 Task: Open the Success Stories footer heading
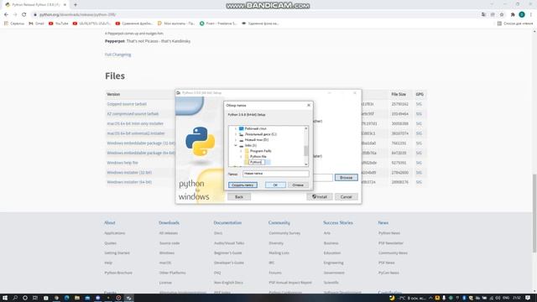coord(337,223)
